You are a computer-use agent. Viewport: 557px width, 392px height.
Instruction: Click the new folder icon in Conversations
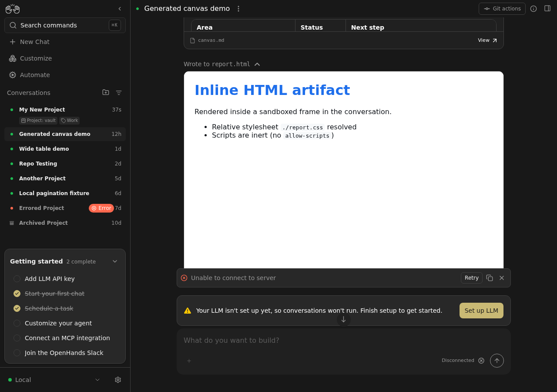(106, 92)
